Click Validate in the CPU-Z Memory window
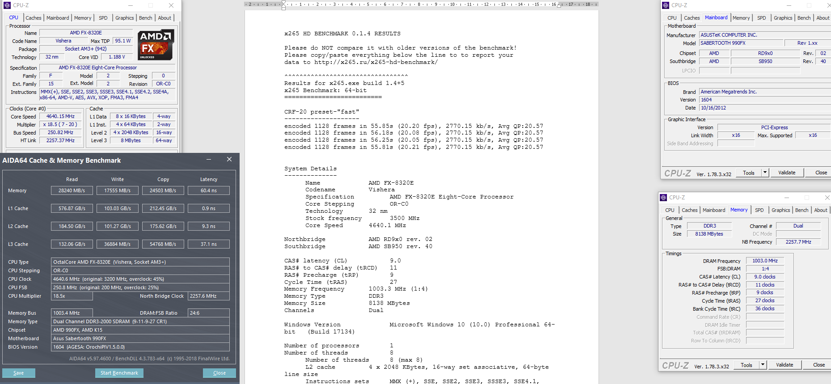The image size is (831, 384). [785, 365]
